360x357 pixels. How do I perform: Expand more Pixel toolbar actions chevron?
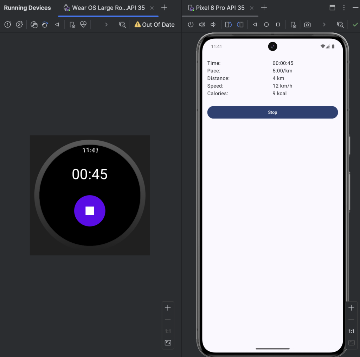coord(324,25)
